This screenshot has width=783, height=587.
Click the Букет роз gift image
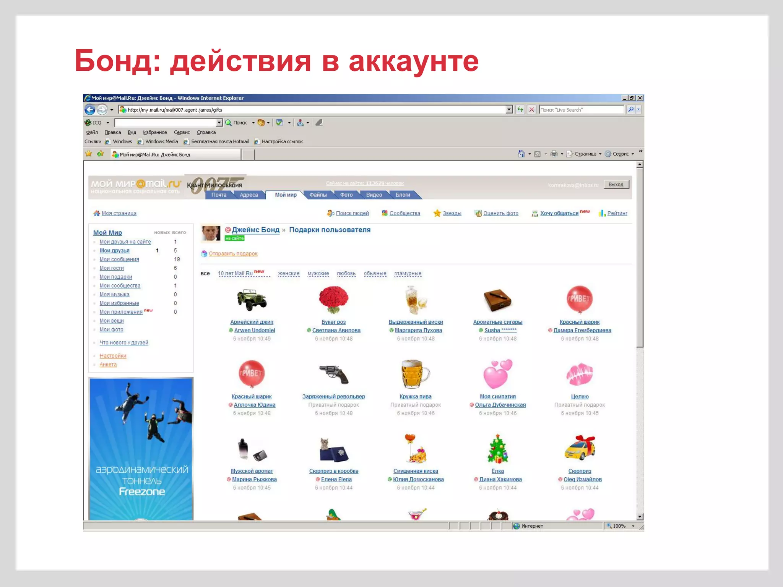point(333,300)
